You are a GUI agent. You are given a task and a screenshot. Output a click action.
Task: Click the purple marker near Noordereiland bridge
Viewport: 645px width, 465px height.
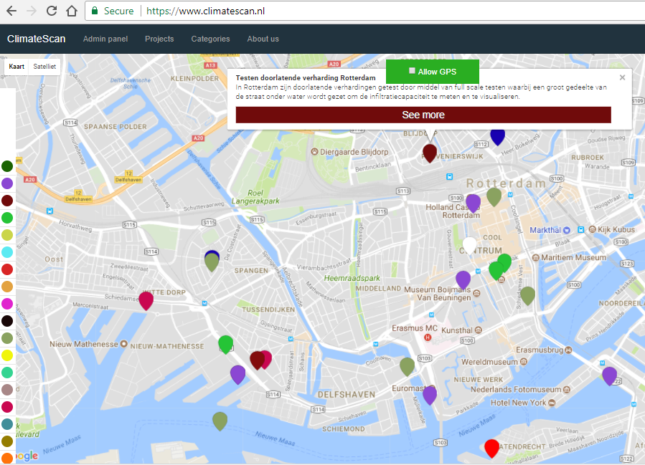coord(609,376)
